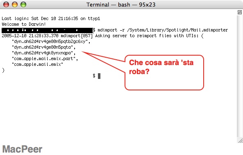Click the last "com.apple.mail.emlx" entry
The image size is (243, 155).
click(x=37, y=64)
